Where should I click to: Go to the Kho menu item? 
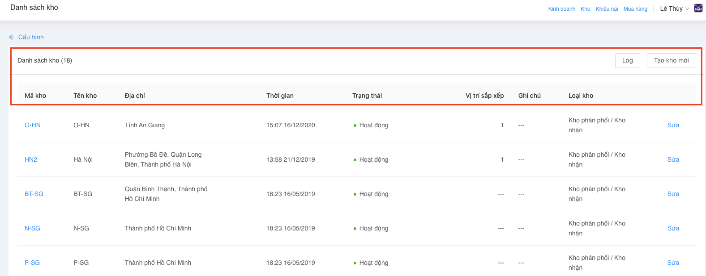coord(585,9)
